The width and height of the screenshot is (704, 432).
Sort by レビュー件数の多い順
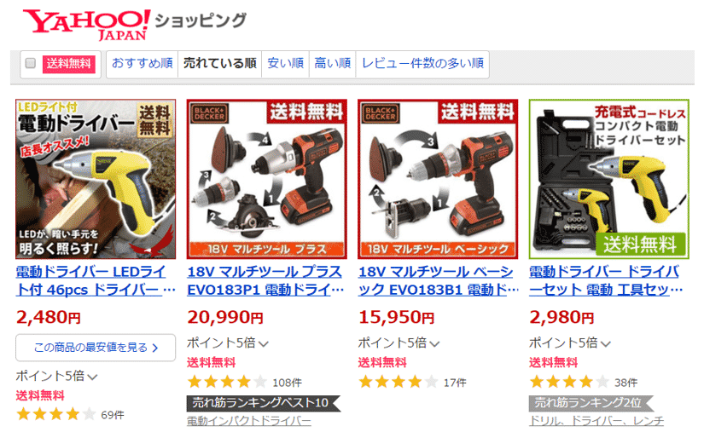tap(422, 63)
